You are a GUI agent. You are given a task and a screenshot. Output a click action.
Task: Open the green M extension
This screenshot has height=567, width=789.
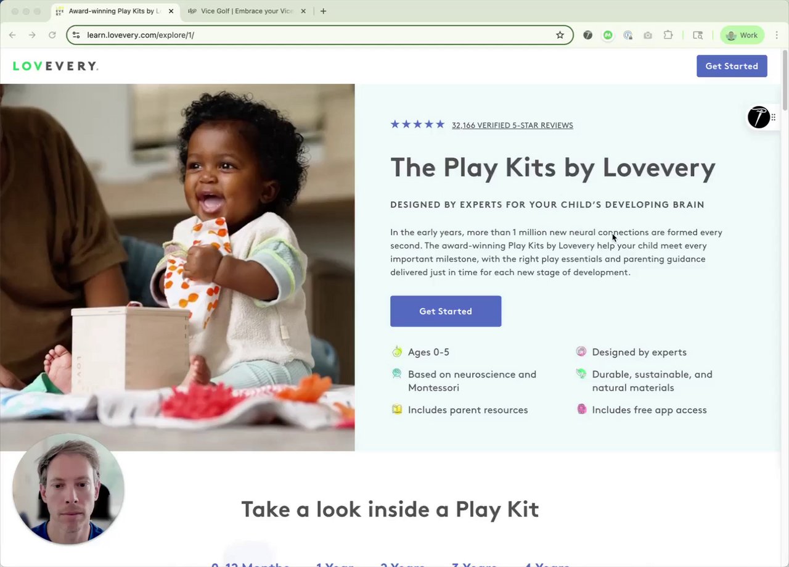point(608,35)
